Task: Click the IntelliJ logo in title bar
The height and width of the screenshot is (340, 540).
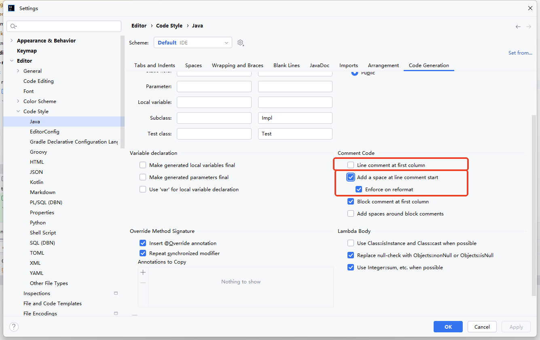Action: [11, 8]
